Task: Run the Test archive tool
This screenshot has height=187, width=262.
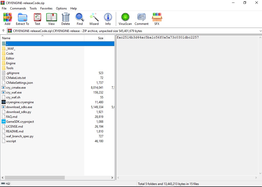Action: [38, 17]
